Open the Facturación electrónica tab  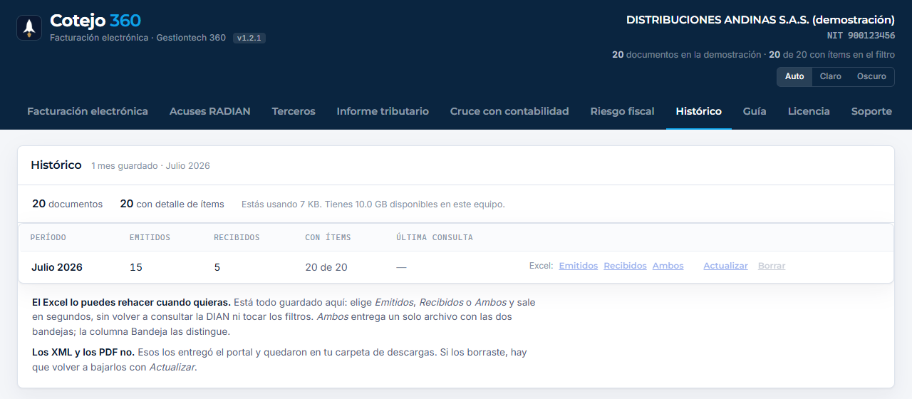(x=88, y=111)
